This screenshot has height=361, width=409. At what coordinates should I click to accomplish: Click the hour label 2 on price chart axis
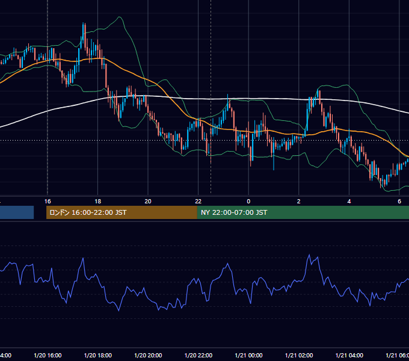click(299, 202)
